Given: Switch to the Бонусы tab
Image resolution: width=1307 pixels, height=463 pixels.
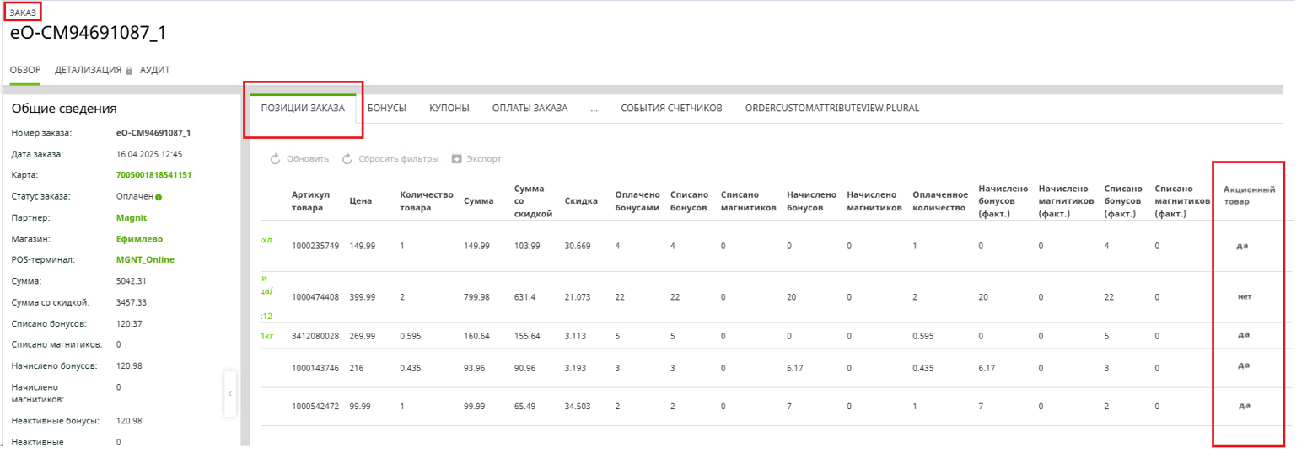Looking at the screenshot, I should point(387,109).
